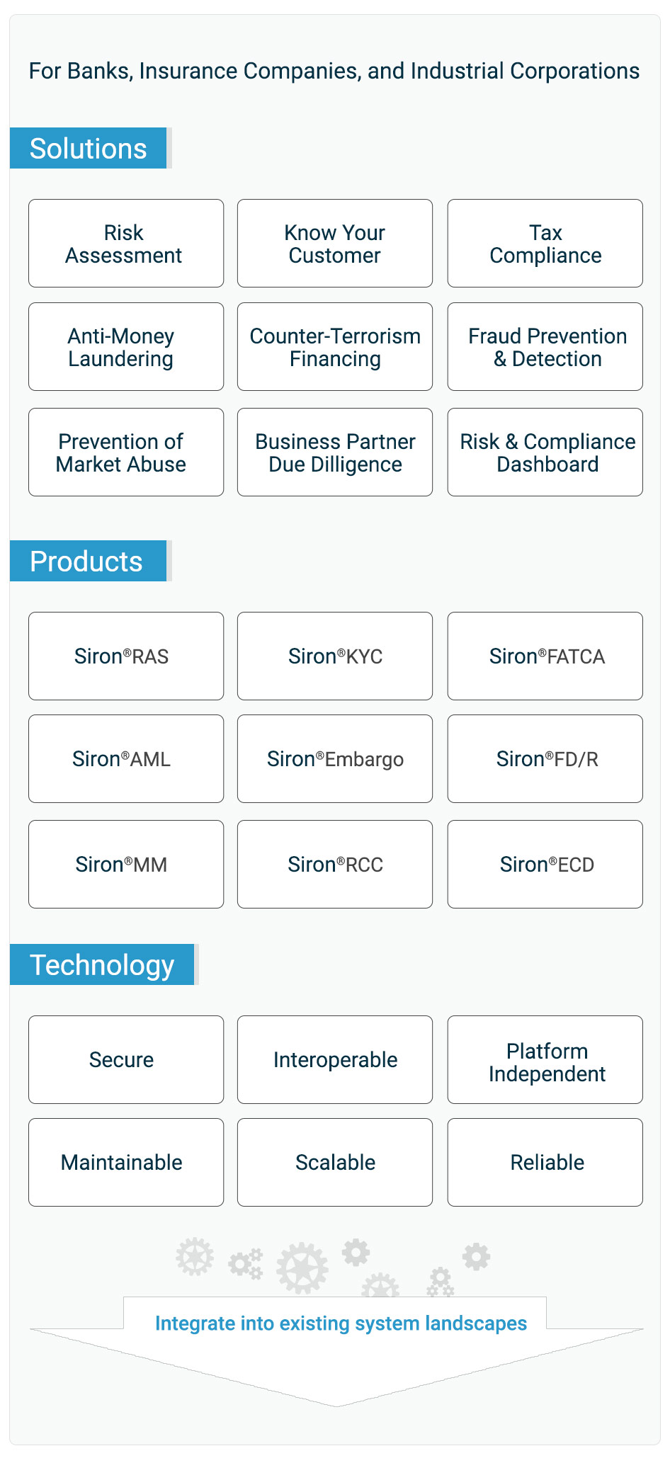Click the Risk Assessment solution box
670x1458 pixels.
pyautogui.click(x=126, y=243)
